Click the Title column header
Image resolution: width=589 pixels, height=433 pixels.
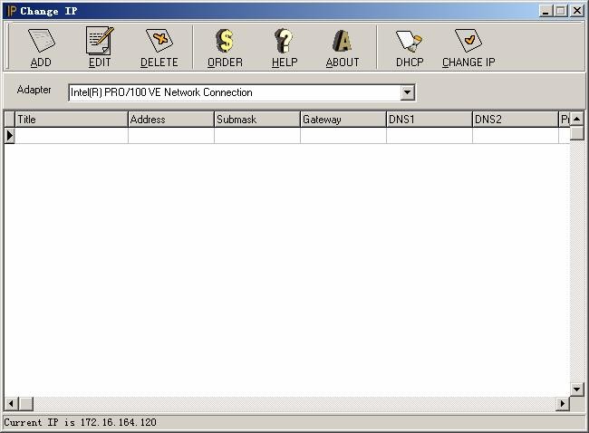pyautogui.click(x=72, y=120)
